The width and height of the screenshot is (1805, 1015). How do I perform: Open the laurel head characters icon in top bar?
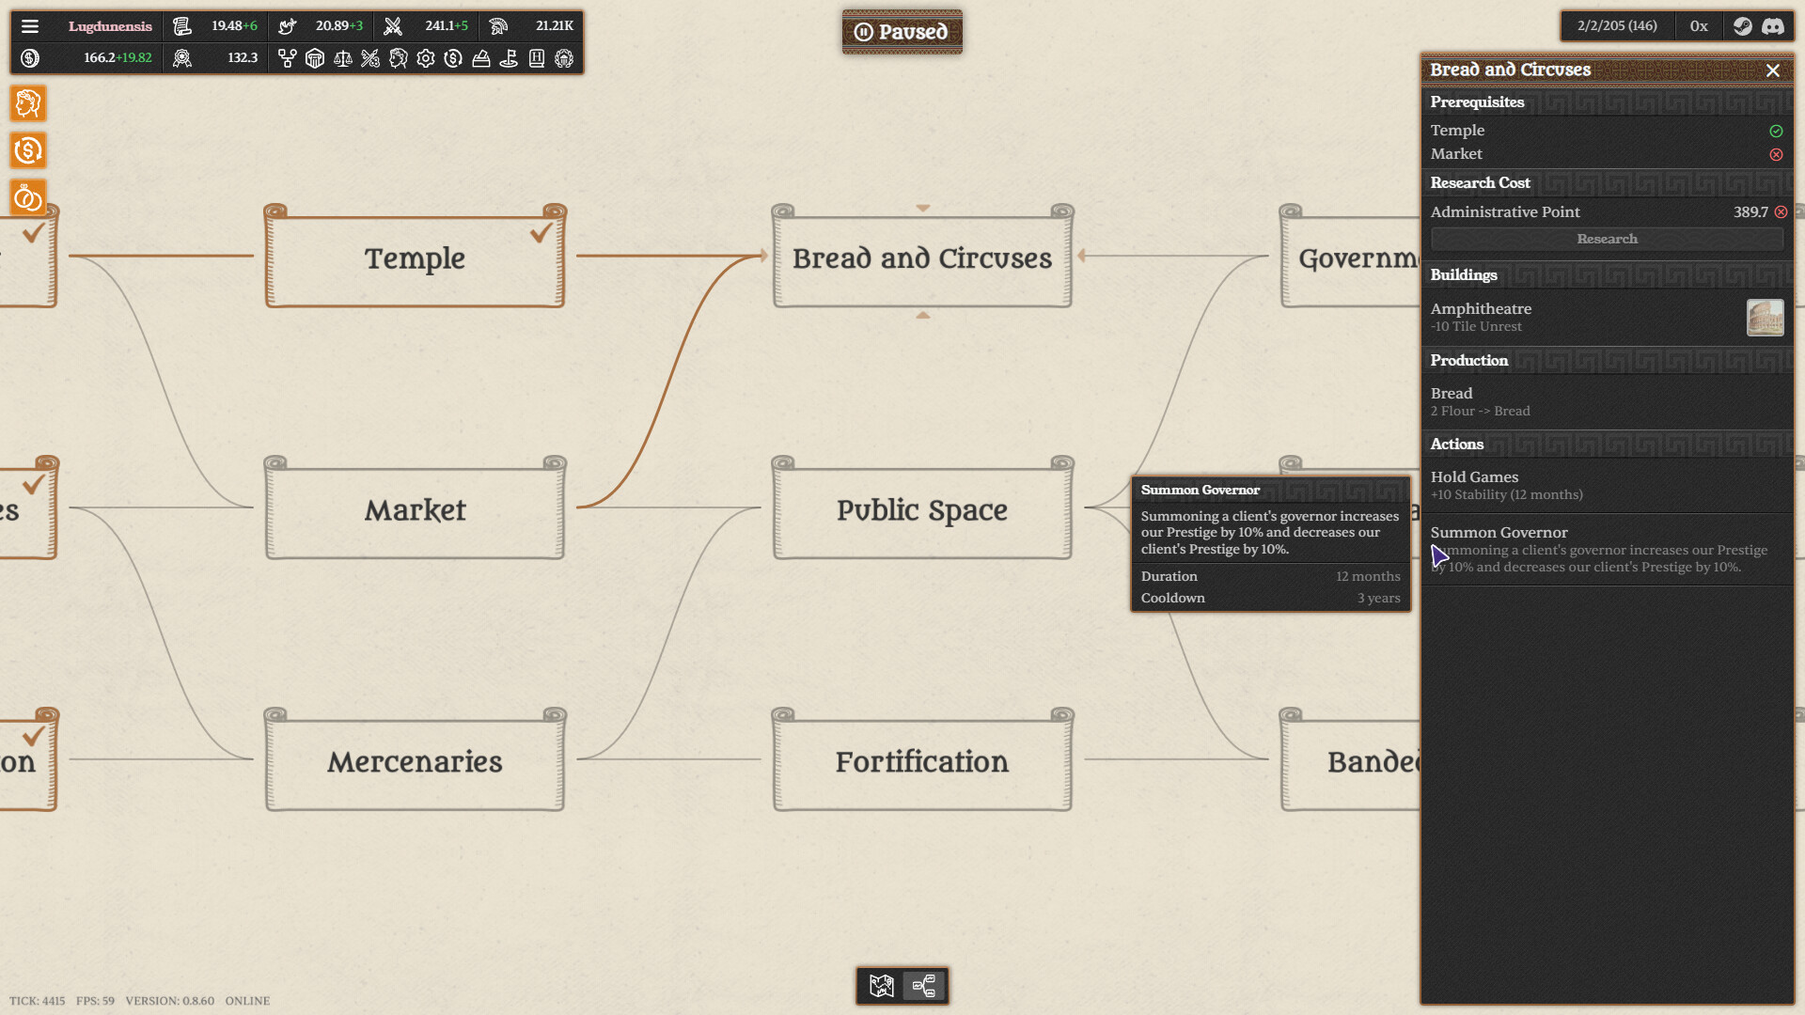399,58
